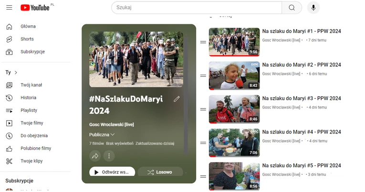This screenshot has height=192, width=365.
Task: Click "7 dni temu" under video #1
Action: [x=317, y=40]
